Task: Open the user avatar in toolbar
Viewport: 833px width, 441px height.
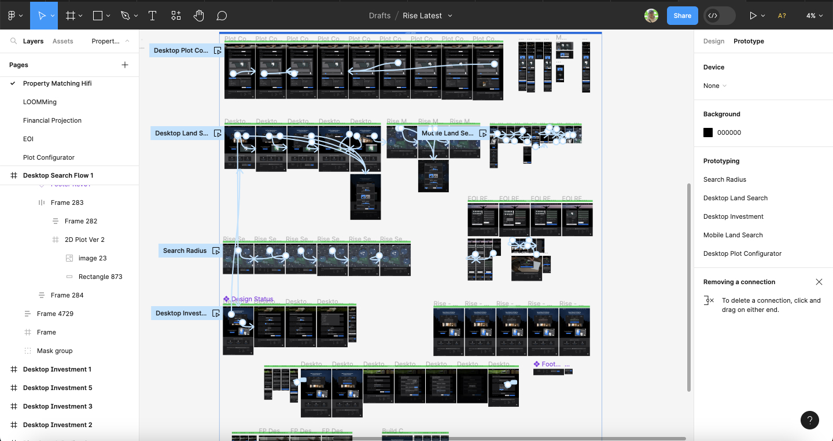Action: (x=651, y=16)
